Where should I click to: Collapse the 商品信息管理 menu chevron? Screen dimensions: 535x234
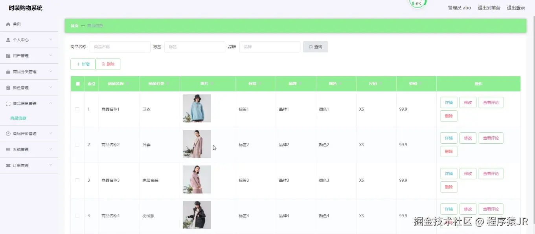[x=51, y=103]
